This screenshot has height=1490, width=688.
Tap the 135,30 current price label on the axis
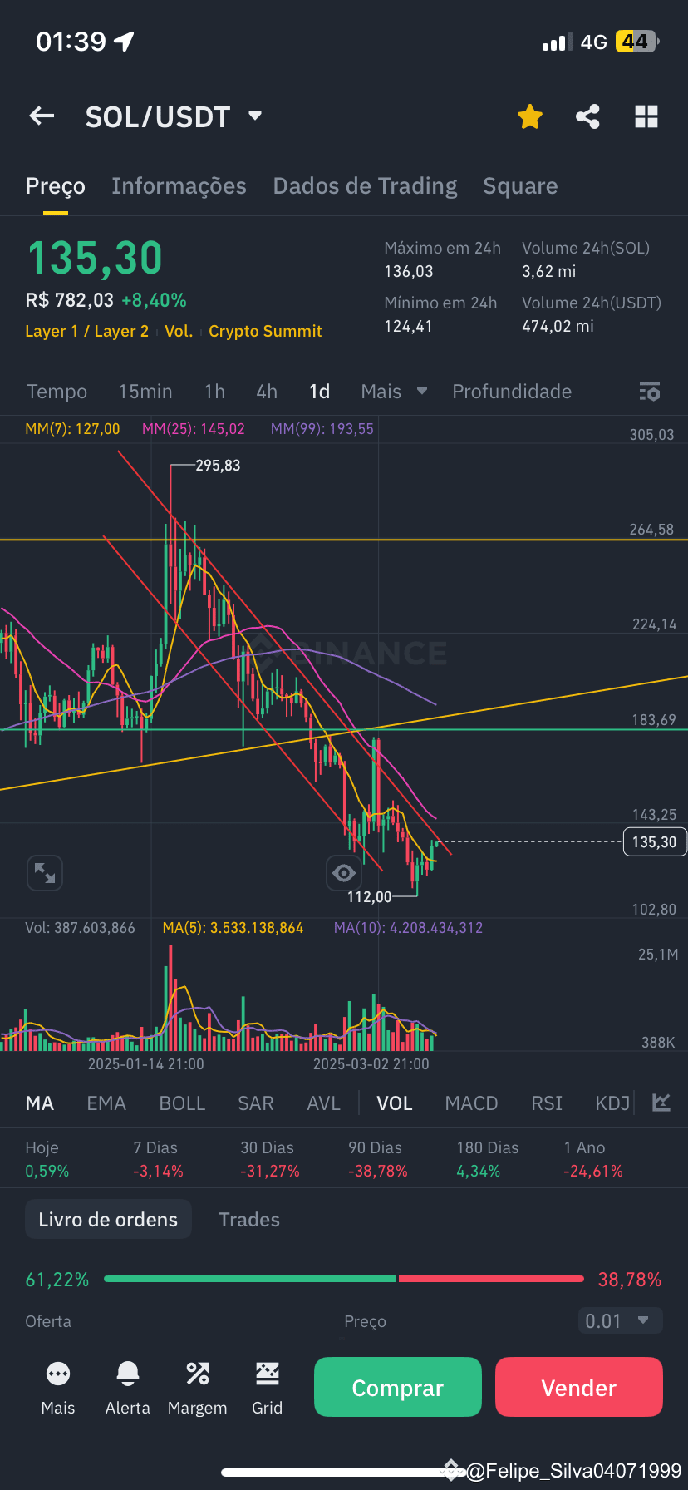click(x=655, y=842)
